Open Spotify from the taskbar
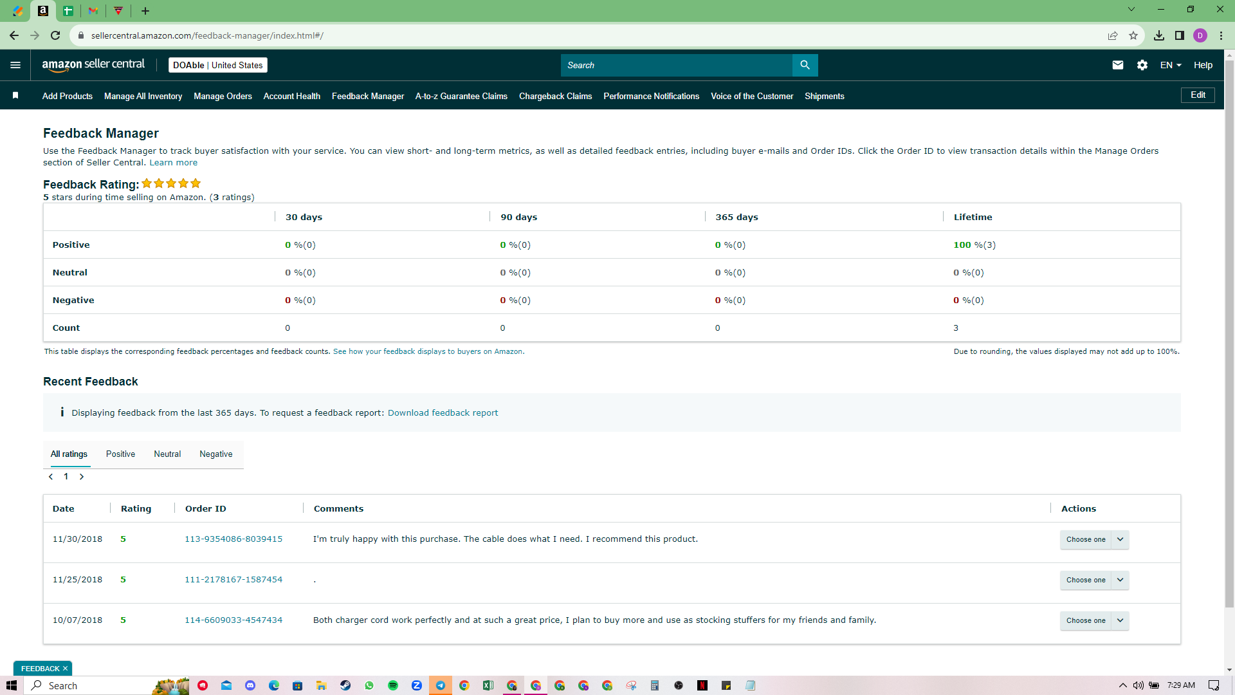Screen dimensions: 1235x695 coord(393,685)
